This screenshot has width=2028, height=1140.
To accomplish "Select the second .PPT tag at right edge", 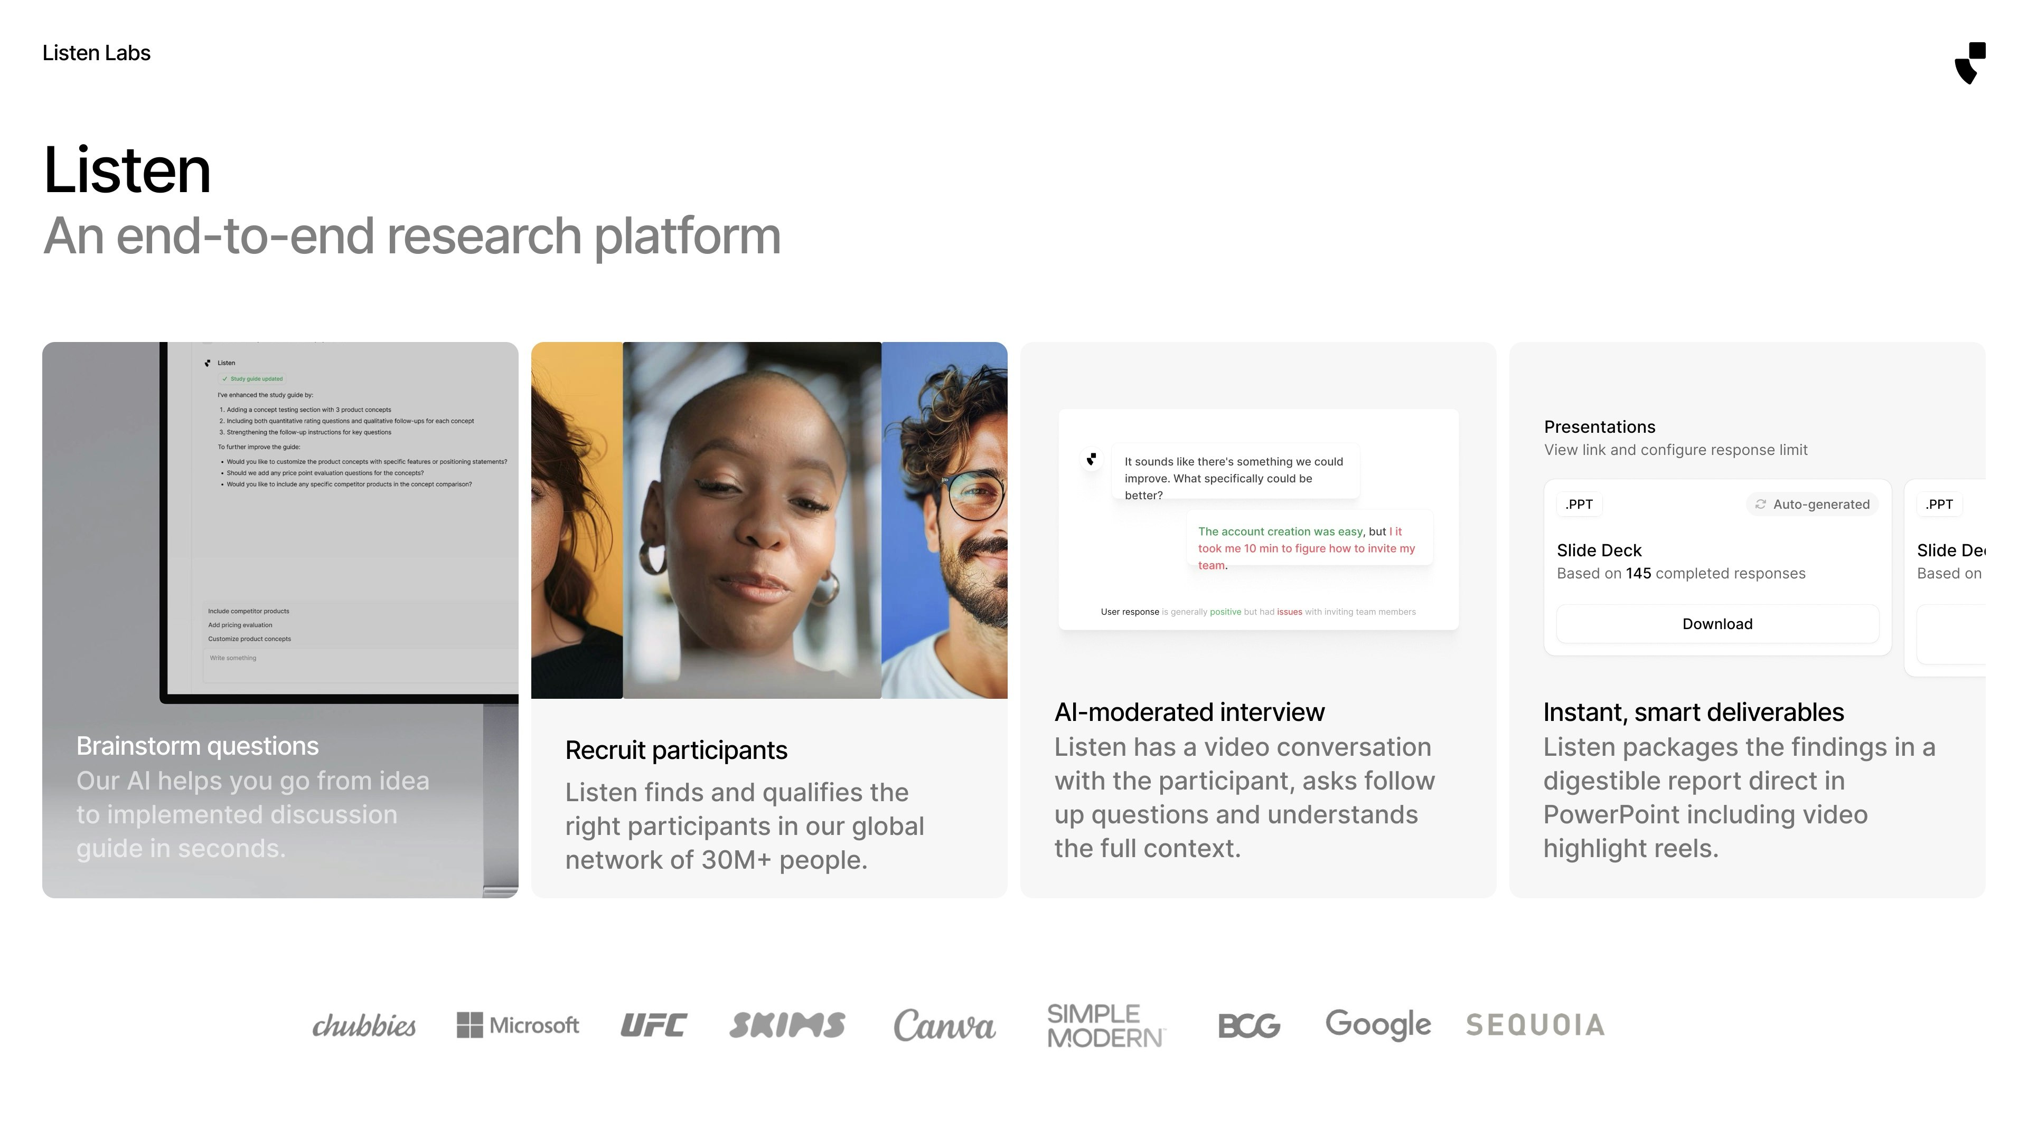I will coord(1938,505).
